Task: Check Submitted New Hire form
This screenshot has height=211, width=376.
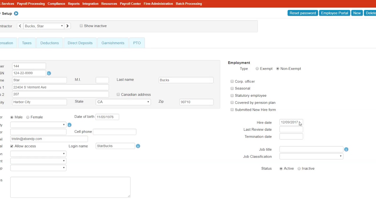Action: coord(232,110)
